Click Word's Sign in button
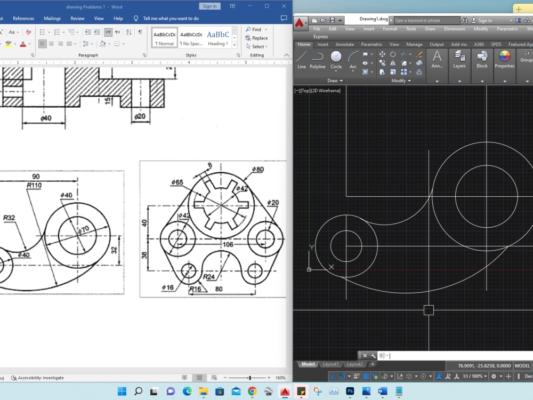 209,6
